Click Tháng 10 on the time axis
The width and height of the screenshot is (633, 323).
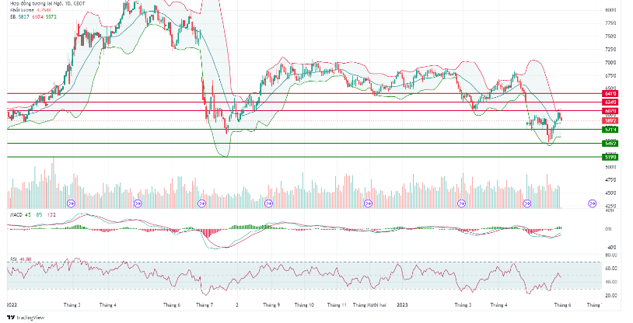[x=305, y=305]
